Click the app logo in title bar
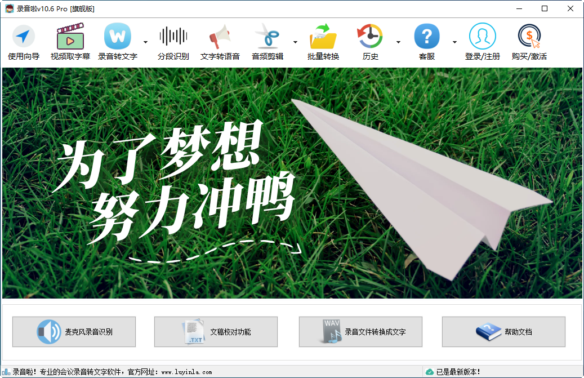The image size is (584, 378). (10, 8)
